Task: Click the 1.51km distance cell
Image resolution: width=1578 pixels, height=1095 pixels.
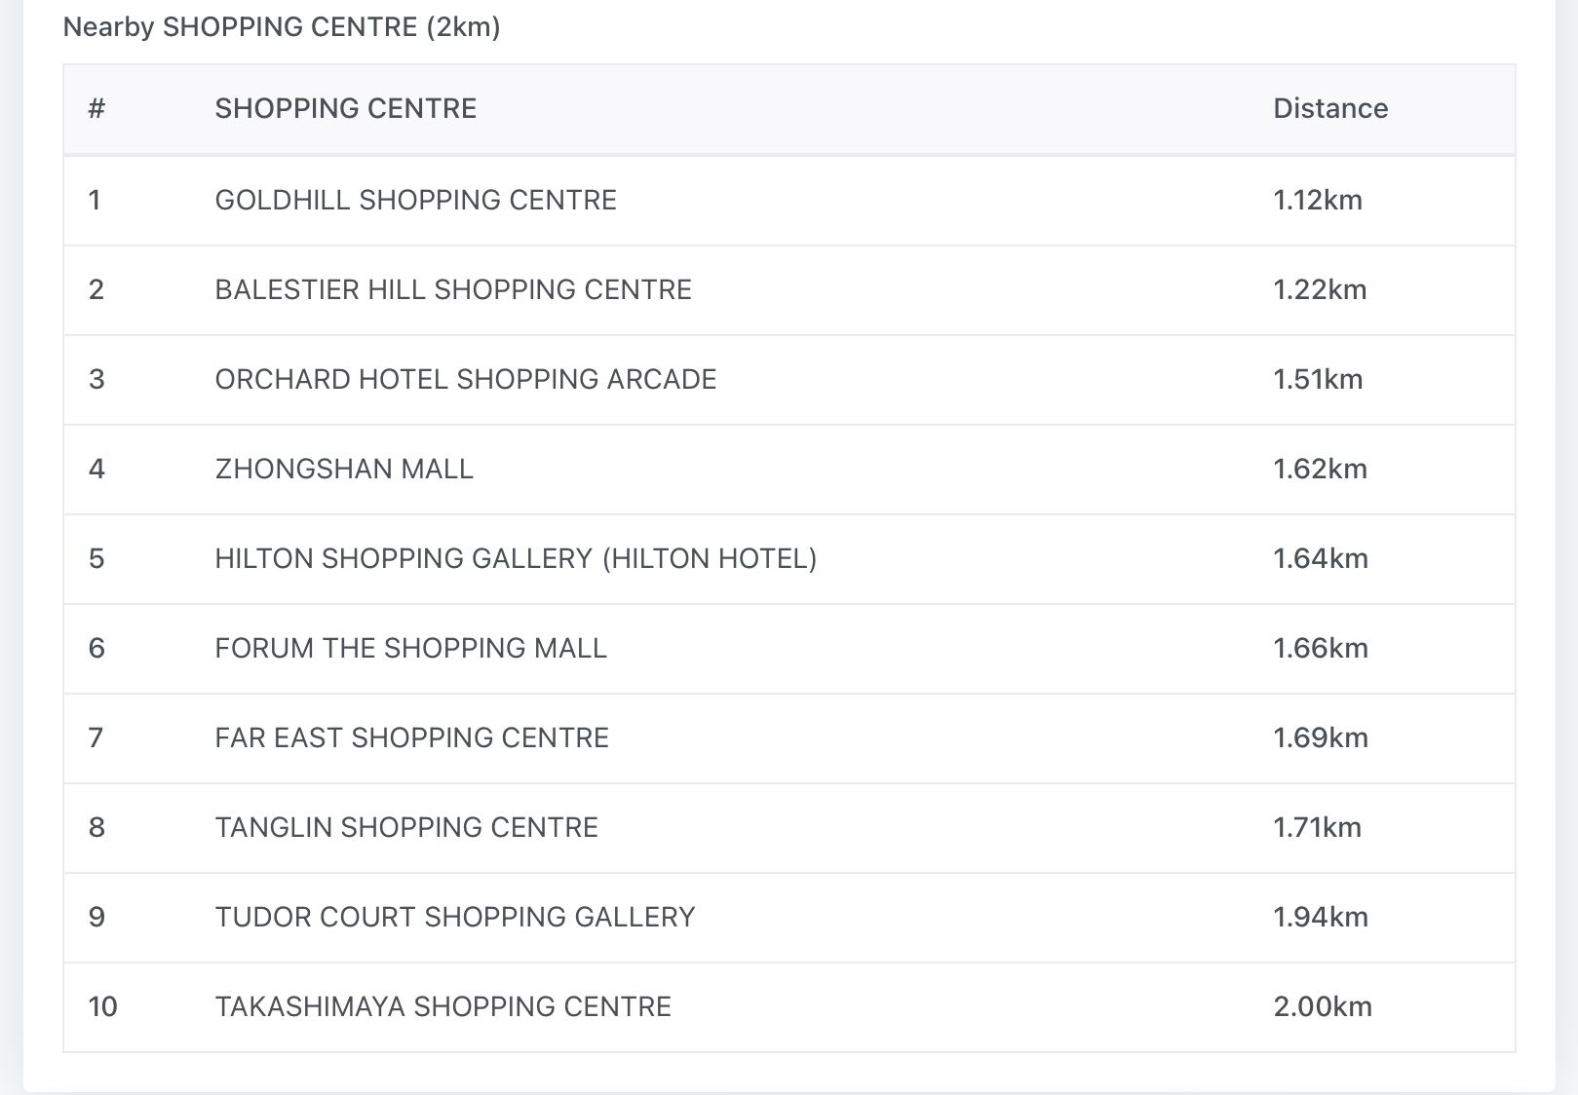Action: tap(1318, 380)
